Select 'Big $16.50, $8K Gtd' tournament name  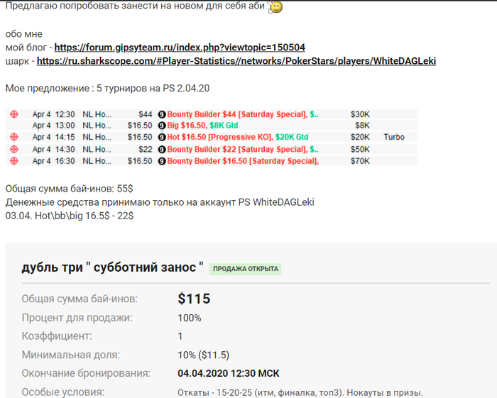tap(202, 126)
